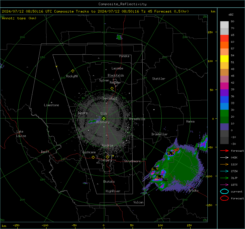Click the 'Annot: tops (km)' label
245x229 pixels.
click(19, 18)
